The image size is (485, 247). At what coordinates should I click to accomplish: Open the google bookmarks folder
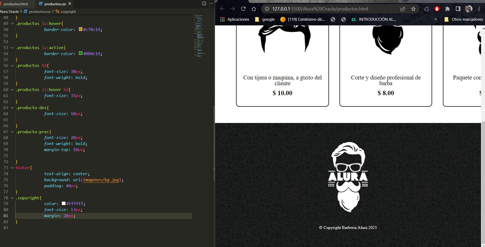[265, 19]
